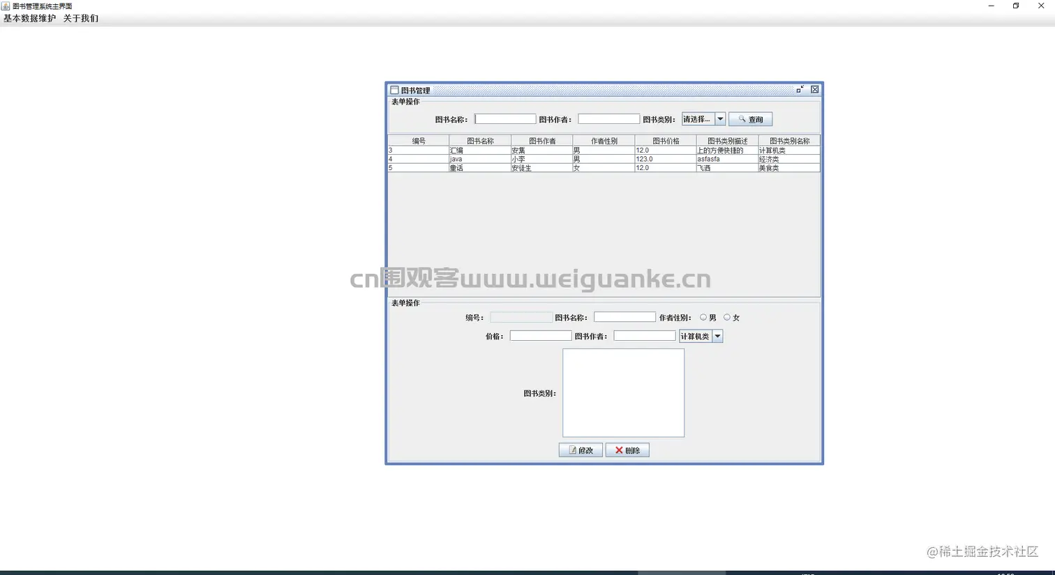Select the category cell 美食类
Image resolution: width=1055 pixels, height=575 pixels.
pos(789,168)
